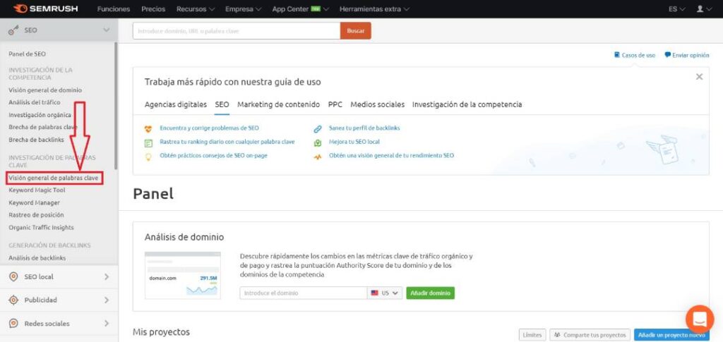723x342 pixels.
Task: Click the US flag icon
Action: coord(374,293)
